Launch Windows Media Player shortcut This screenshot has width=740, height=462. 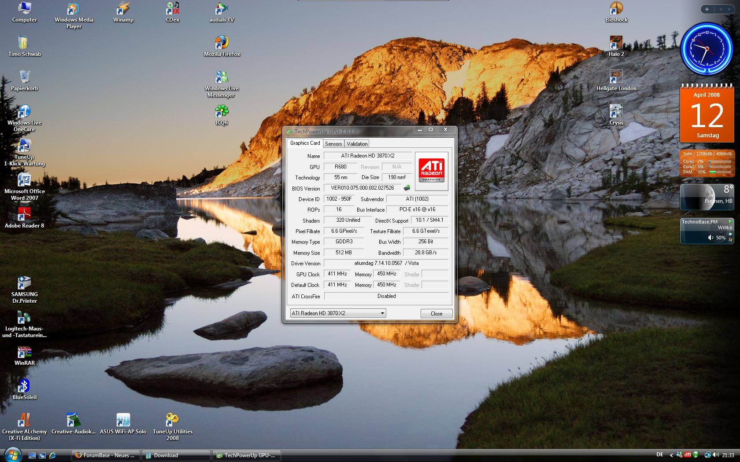pyautogui.click(x=74, y=15)
